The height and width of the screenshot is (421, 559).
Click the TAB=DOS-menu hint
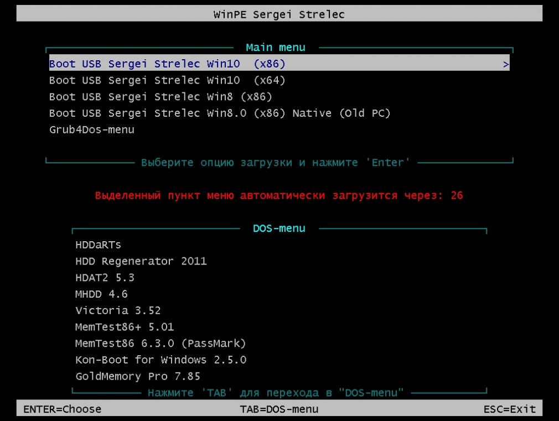pyautogui.click(x=279, y=409)
